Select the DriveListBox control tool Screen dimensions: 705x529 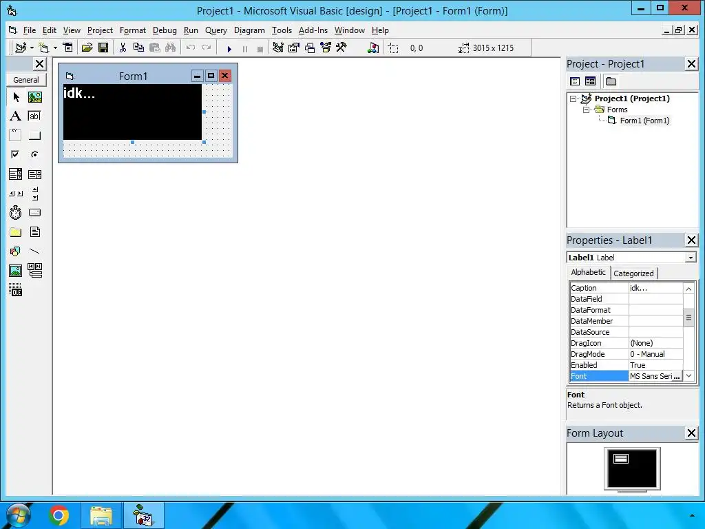35,212
